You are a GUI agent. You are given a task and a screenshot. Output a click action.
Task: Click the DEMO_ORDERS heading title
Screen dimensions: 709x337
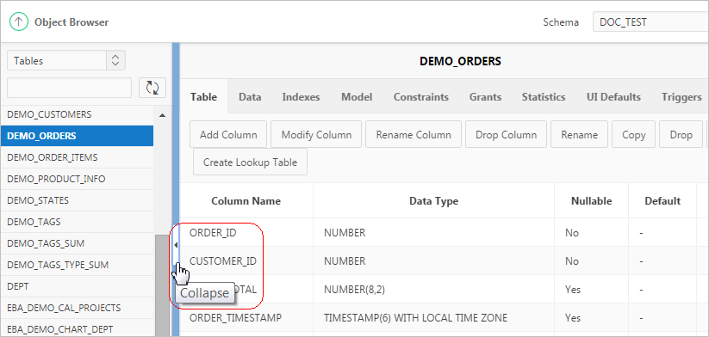coord(460,61)
